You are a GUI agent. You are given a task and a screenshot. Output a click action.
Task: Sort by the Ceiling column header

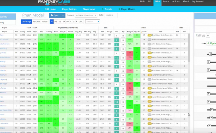(x=49, y=32)
